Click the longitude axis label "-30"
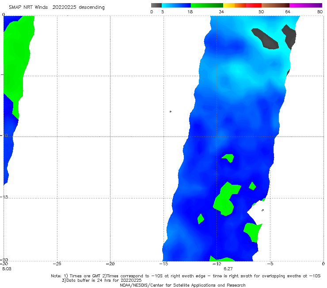The width and height of the screenshot is (327, 288). [x=4, y=264]
